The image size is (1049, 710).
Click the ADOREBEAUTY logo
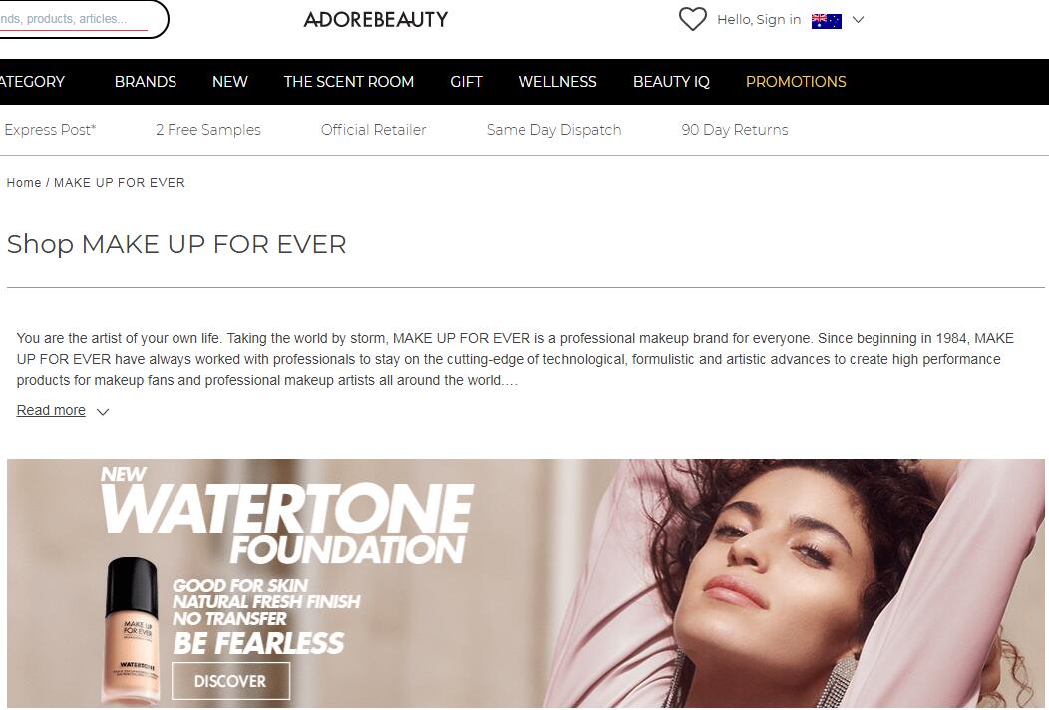click(x=375, y=19)
